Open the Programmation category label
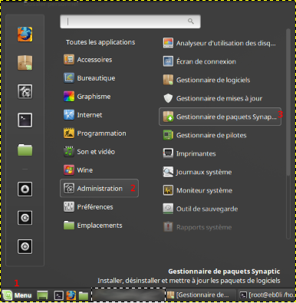The height and width of the screenshot is (303, 296). click(x=101, y=133)
